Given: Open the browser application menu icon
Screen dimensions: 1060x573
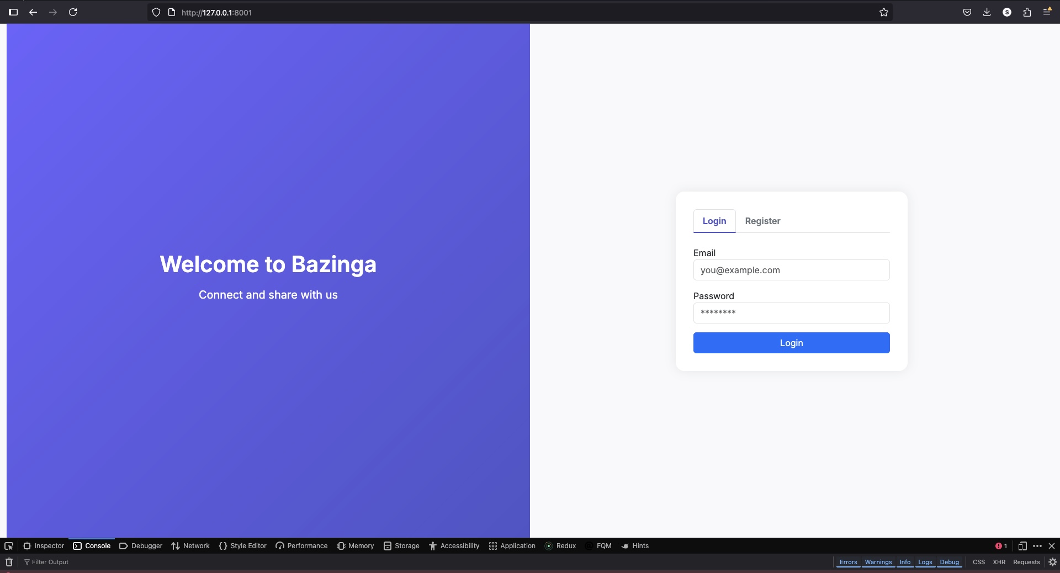Looking at the screenshot, I should [1047, 12].
